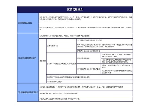Viewport: 150px width, 108px height.
Task: Click the cell about 制造业扩展到服务业
Action: tap(105, 51)
